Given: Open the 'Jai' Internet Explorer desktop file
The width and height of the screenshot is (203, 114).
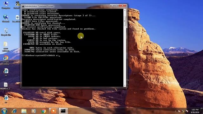Looking at the screenshot, I should pos(6,72).
